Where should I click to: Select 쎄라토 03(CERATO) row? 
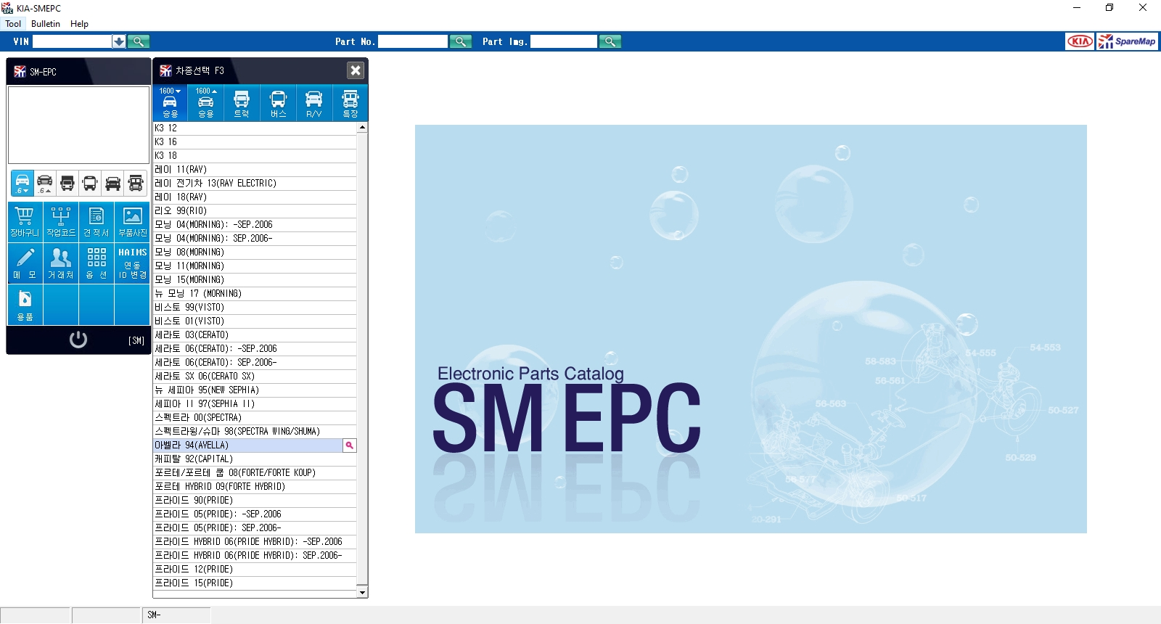point(255,334)
